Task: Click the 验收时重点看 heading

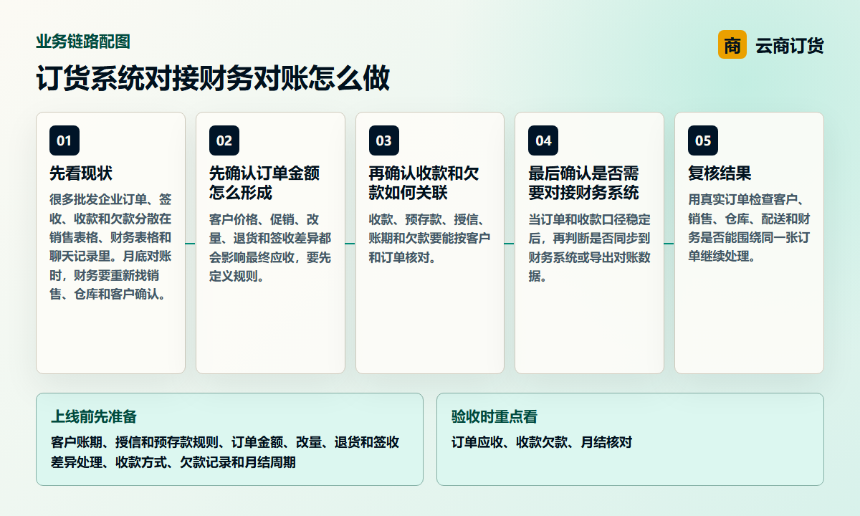Action: (494, 417)
